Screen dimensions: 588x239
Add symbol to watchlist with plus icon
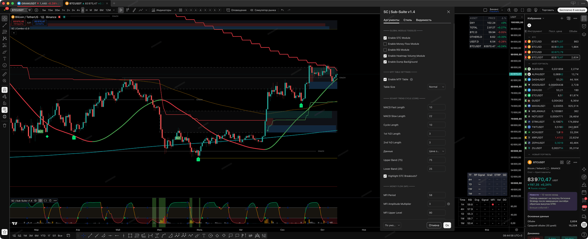[562, 18]
